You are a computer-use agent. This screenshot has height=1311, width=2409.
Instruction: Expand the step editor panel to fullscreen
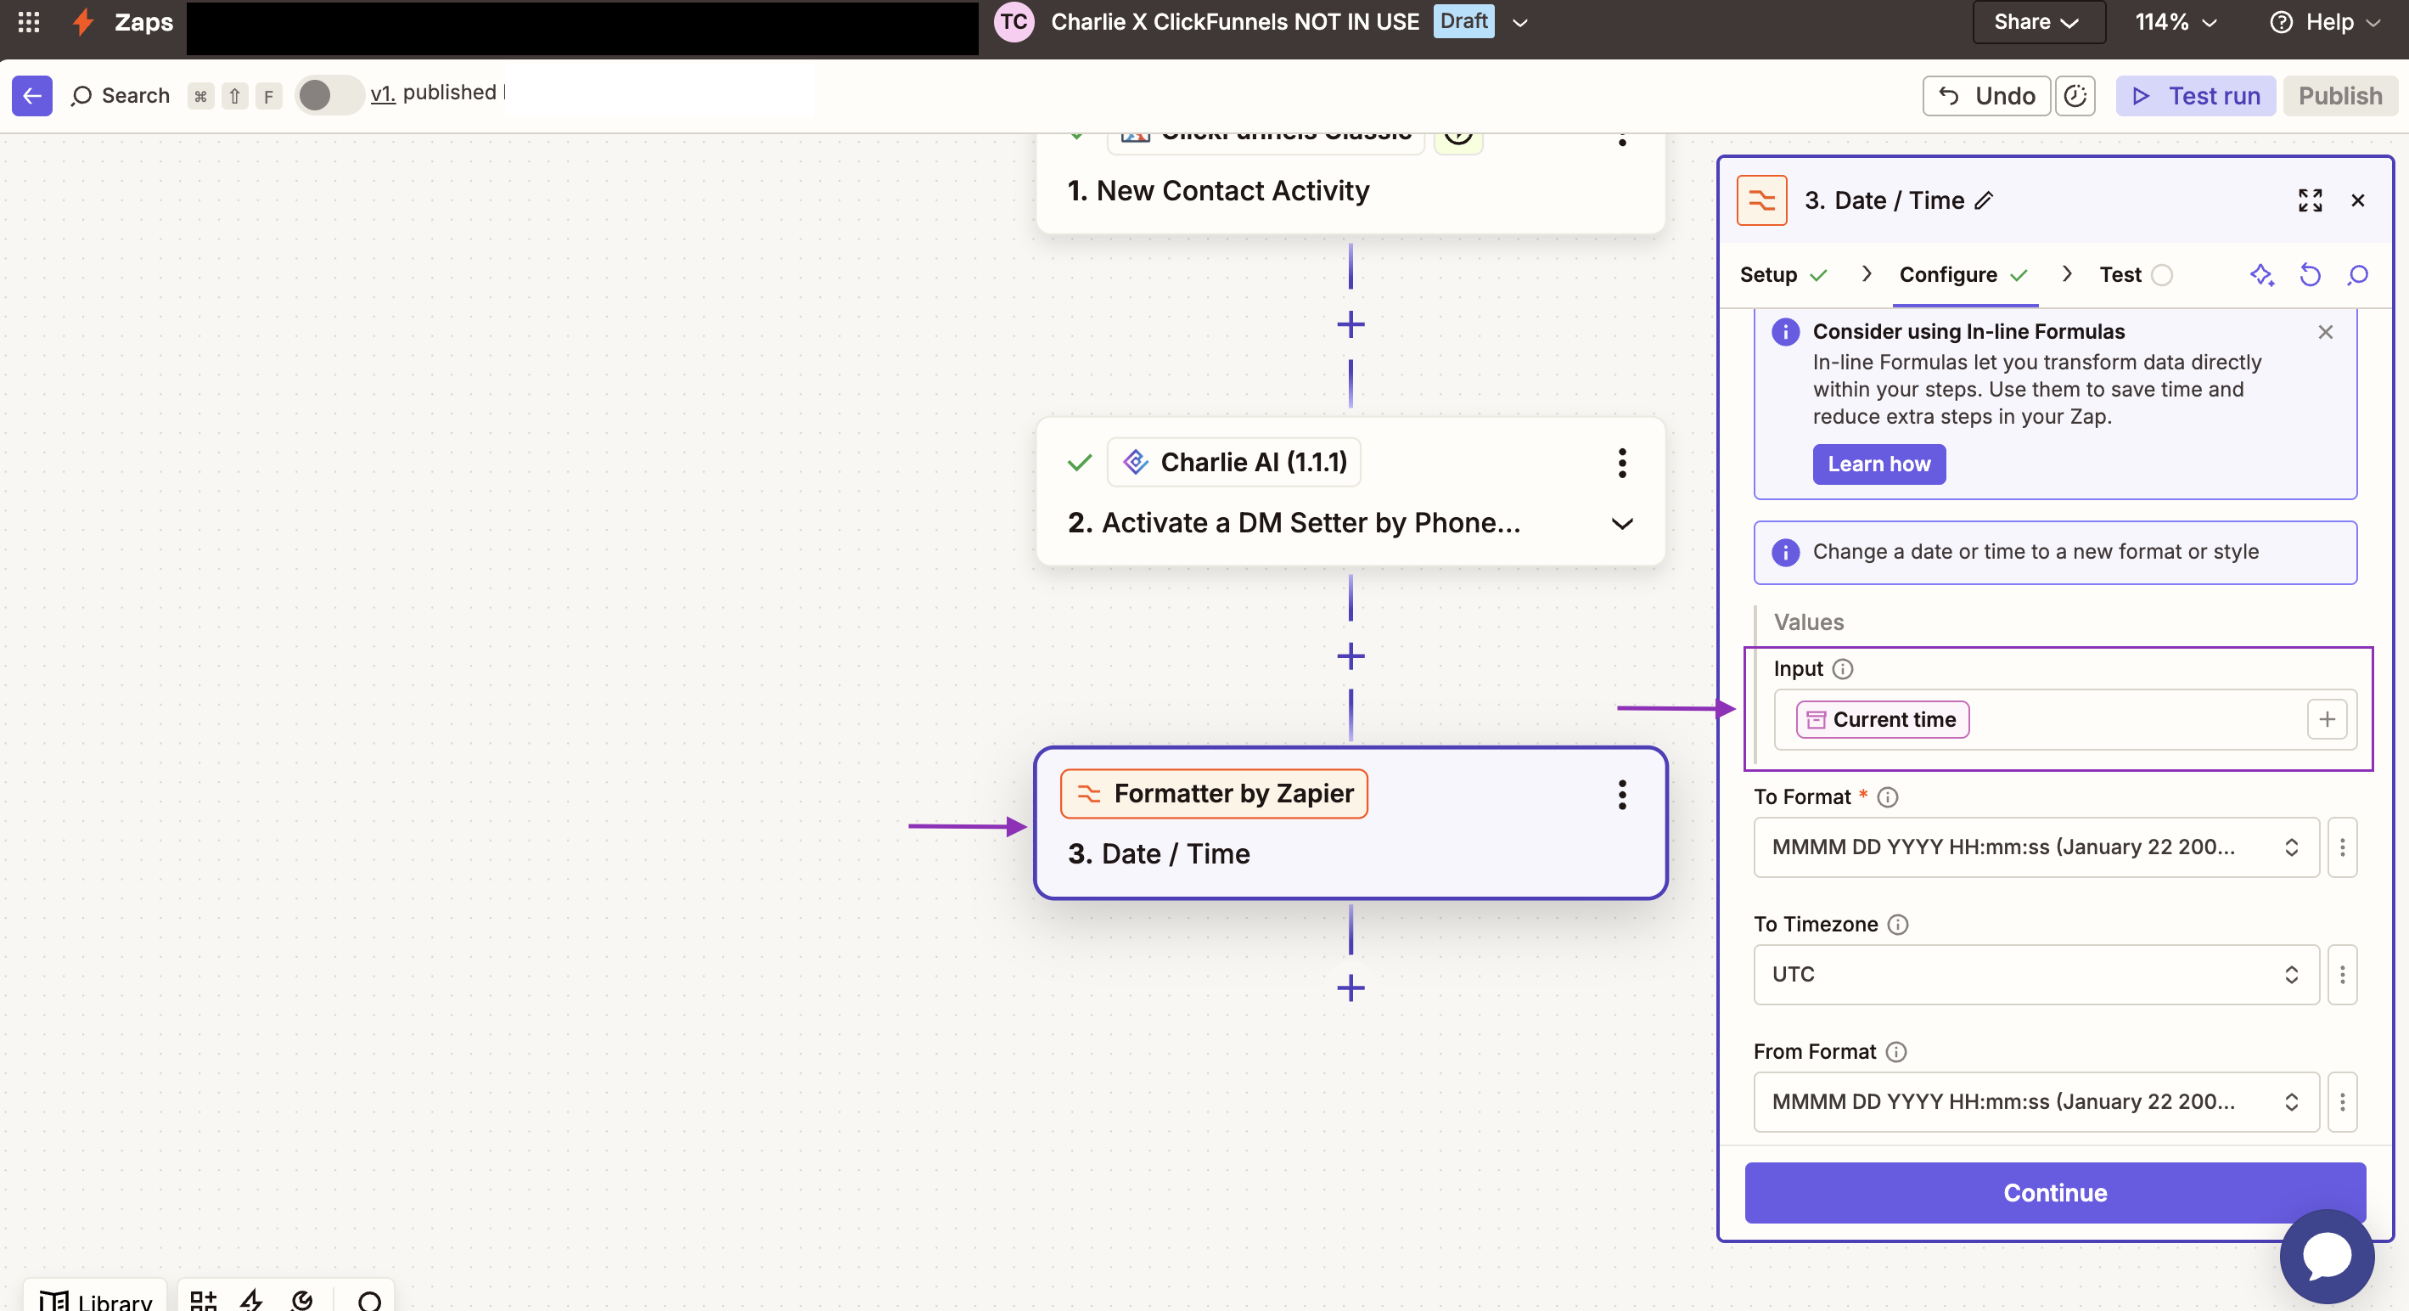[x=2310, y=200]
